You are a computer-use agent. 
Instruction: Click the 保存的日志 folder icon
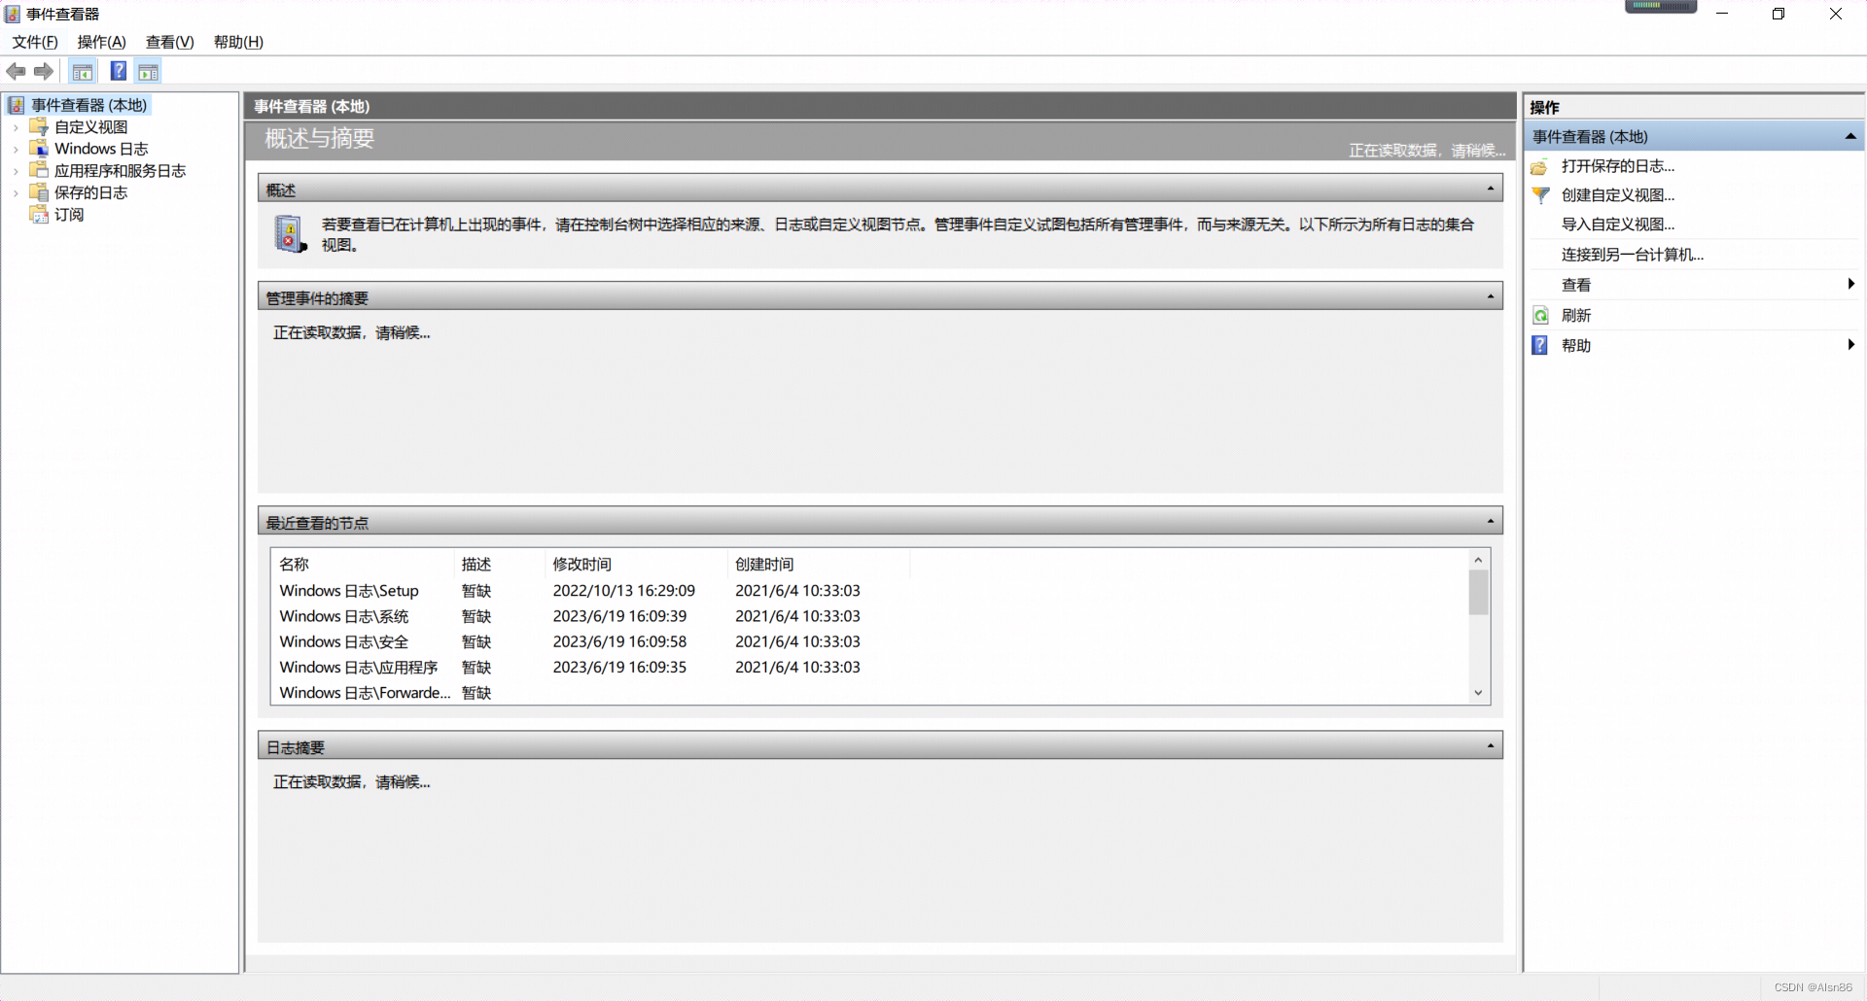pyautogui.click(x=39, y=191)
